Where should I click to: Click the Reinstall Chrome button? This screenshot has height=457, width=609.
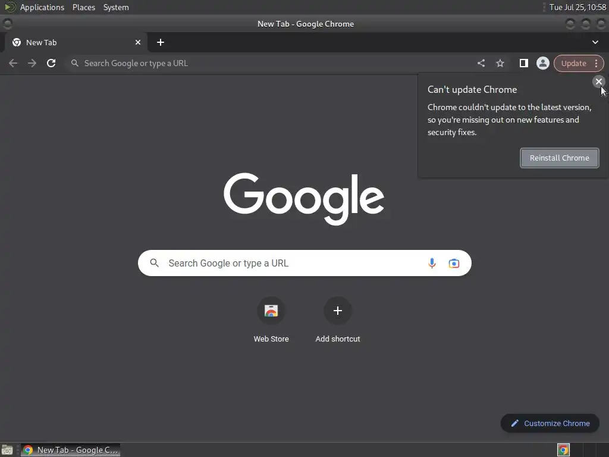click(x=559, y=158)
